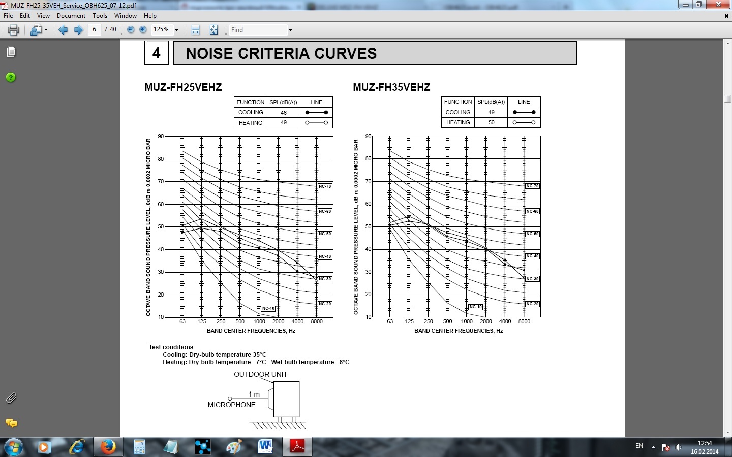Click the MUZ-FH25VEHZ chart title
This screenshot has width=732, height=457.
(183, 87)
